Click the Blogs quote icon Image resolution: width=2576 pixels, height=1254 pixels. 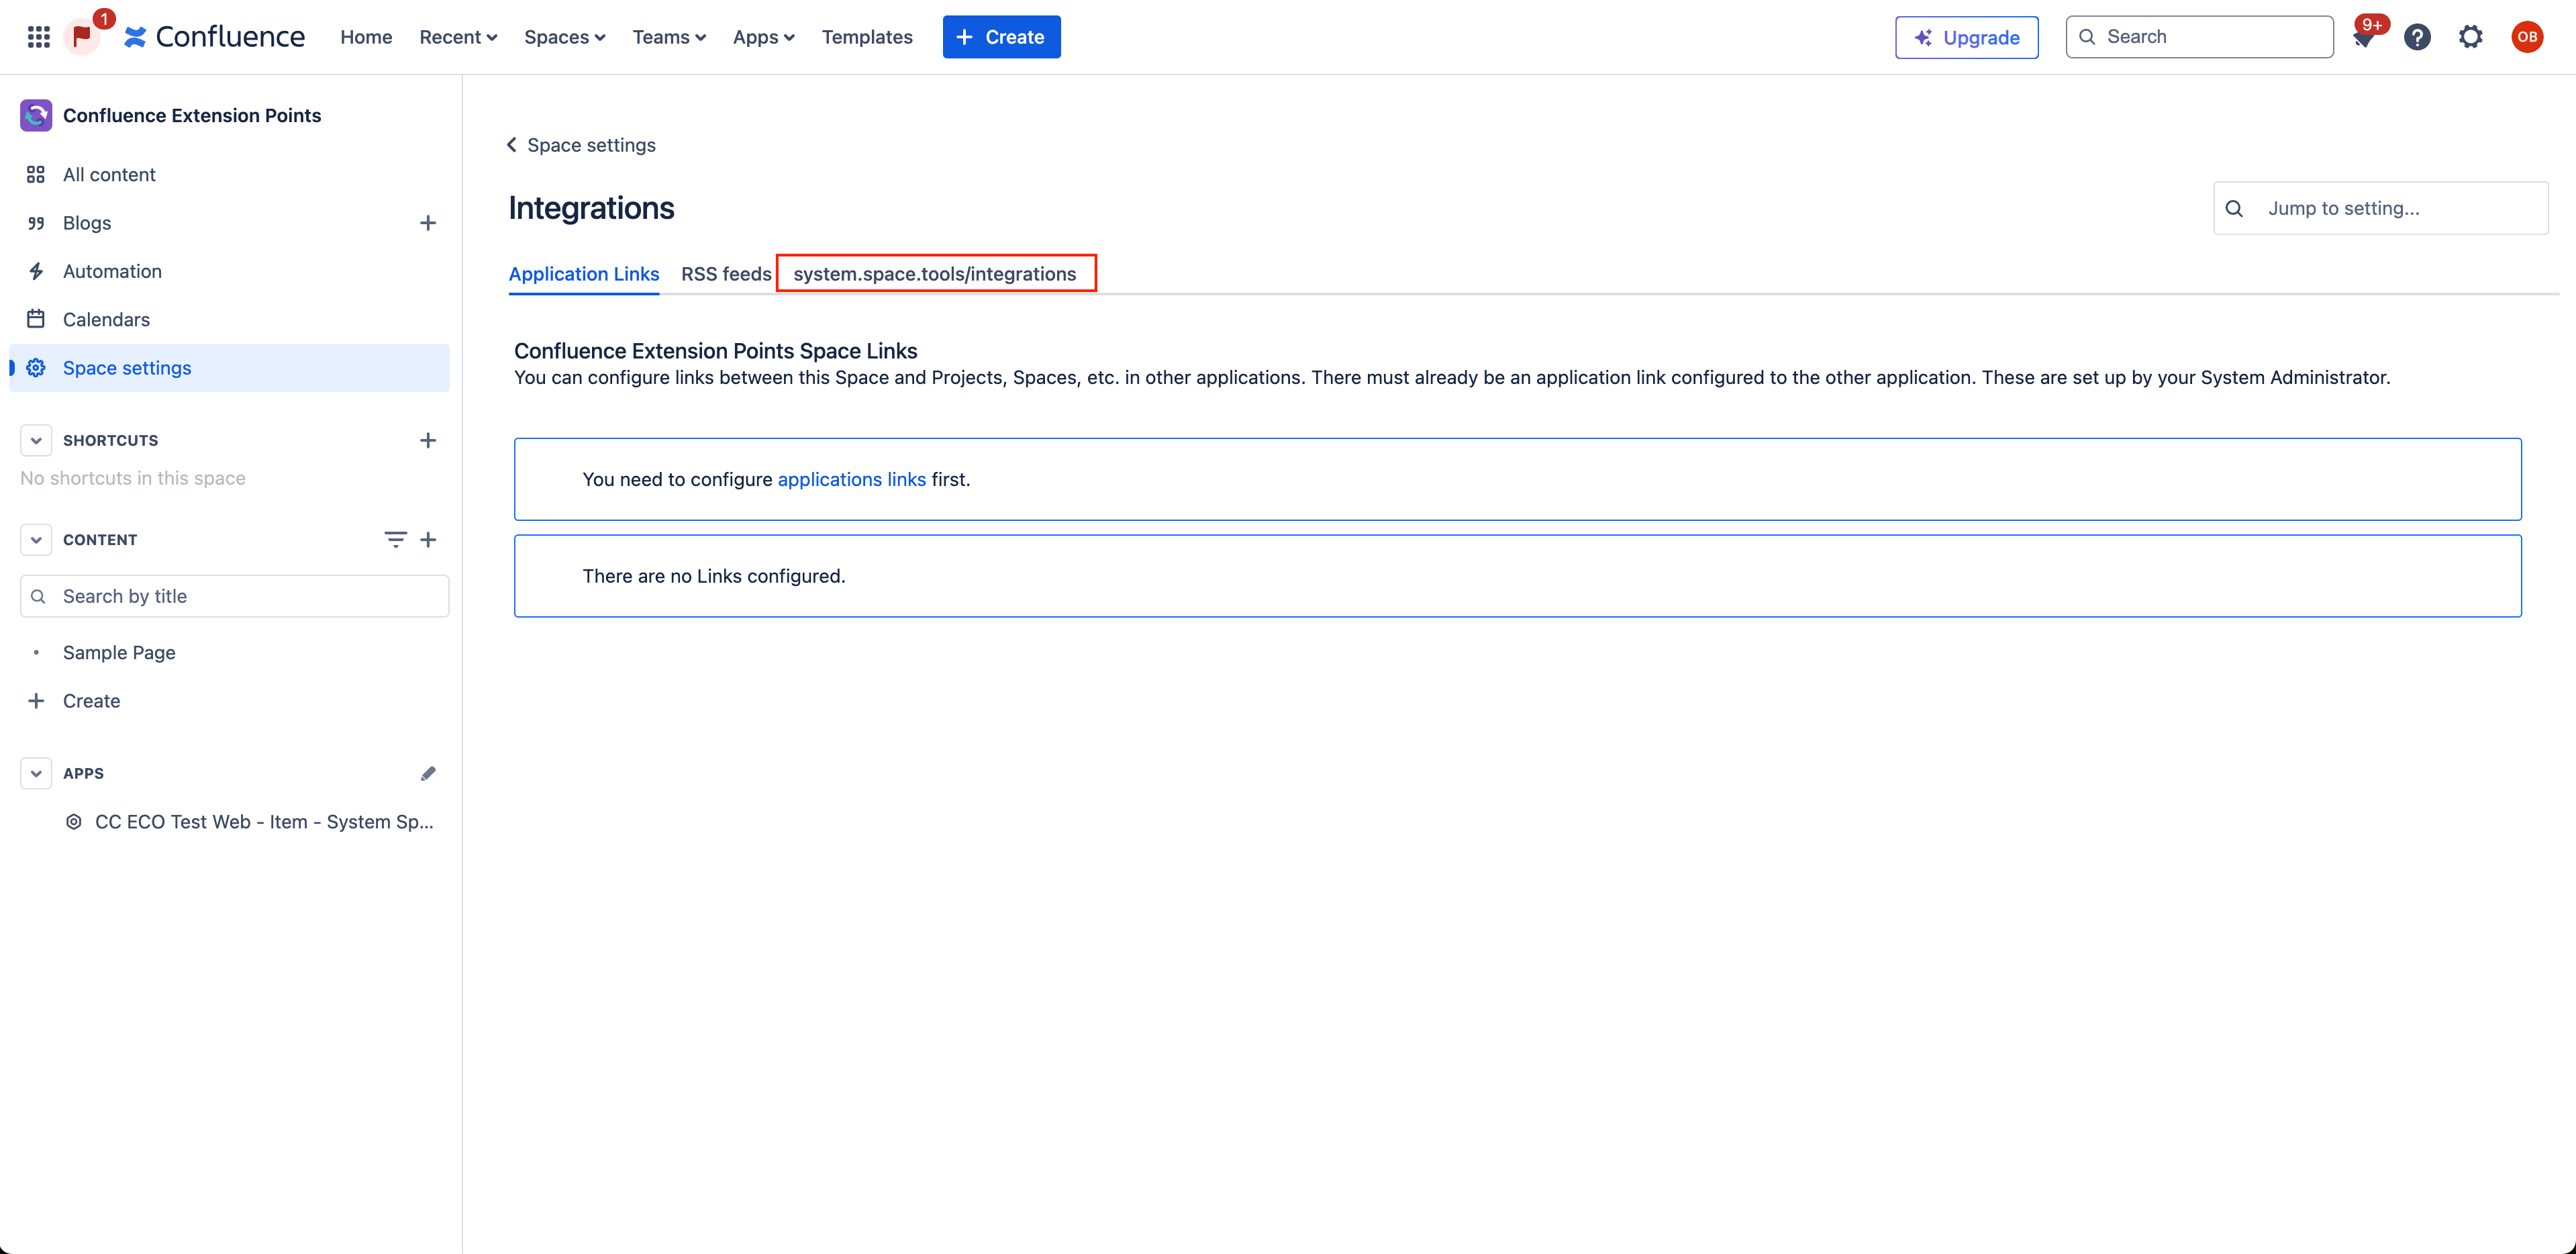coord(36,223)
